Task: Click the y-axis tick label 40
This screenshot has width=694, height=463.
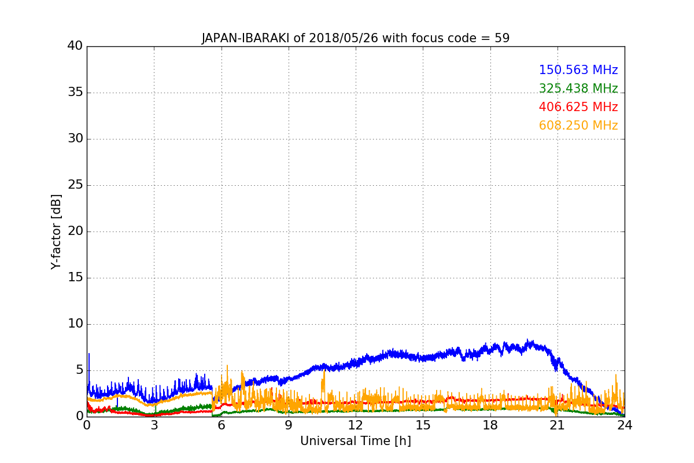Action: point(75,46)
